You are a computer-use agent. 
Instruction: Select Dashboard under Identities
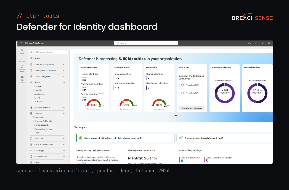(39, 117)
